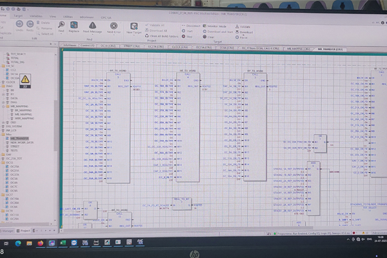Click the red Stop target button
This screenshot has width=387, height=258.
click(187, 37)
